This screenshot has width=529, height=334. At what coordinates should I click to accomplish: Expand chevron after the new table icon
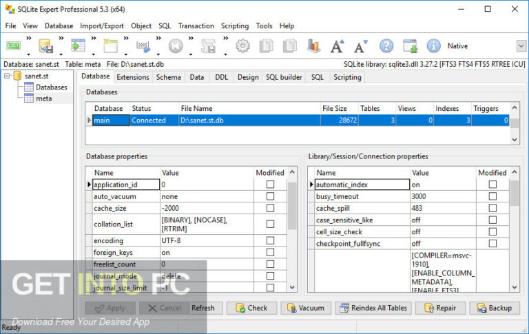pos(126,38)
